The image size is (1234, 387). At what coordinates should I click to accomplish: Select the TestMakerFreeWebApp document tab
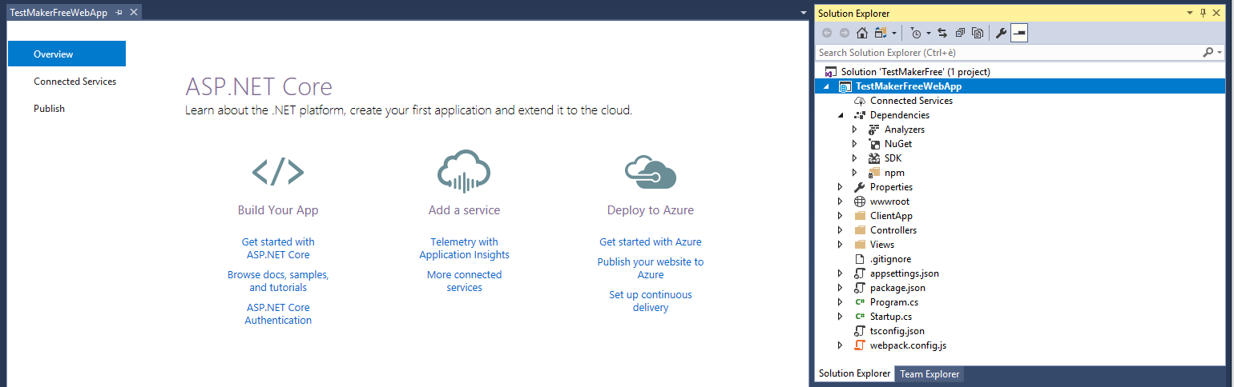(x=58, y=13)
